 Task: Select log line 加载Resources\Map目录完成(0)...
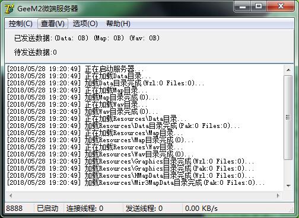(100, 140)
